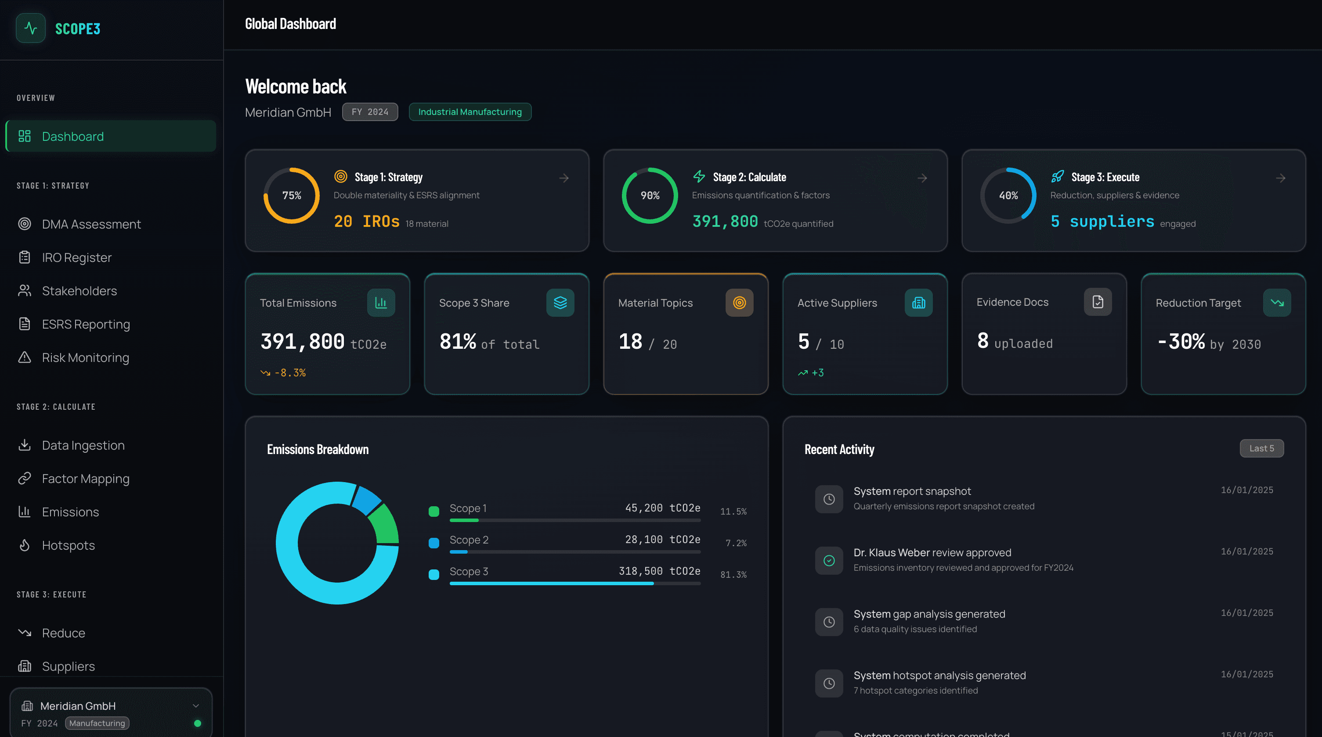Image resolution: width=1322 pixels, height=737 pixels.
Task: Click the Material Topics target icon
Action: [x=740, y=302]
